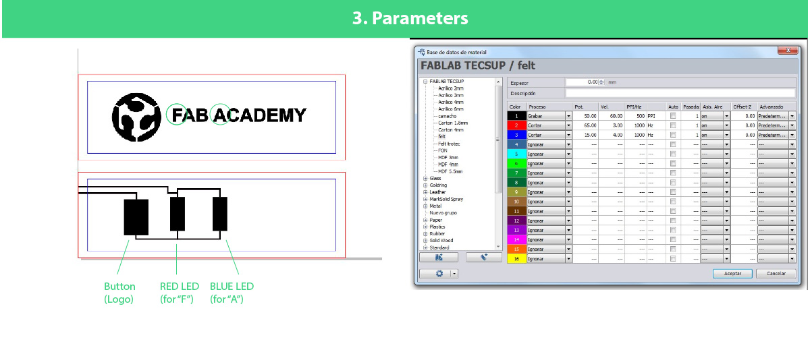Tick the Auto checkbox in color 1 row

pos(672,116)
